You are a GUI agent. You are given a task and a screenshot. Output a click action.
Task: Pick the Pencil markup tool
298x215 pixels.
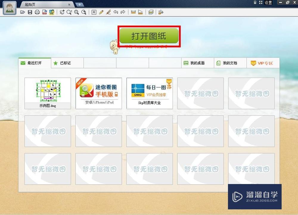coord(101,12)
